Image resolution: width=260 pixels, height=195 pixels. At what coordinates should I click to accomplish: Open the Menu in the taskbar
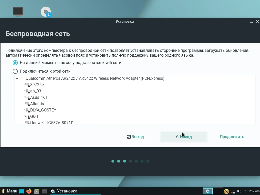pos(10,191)
